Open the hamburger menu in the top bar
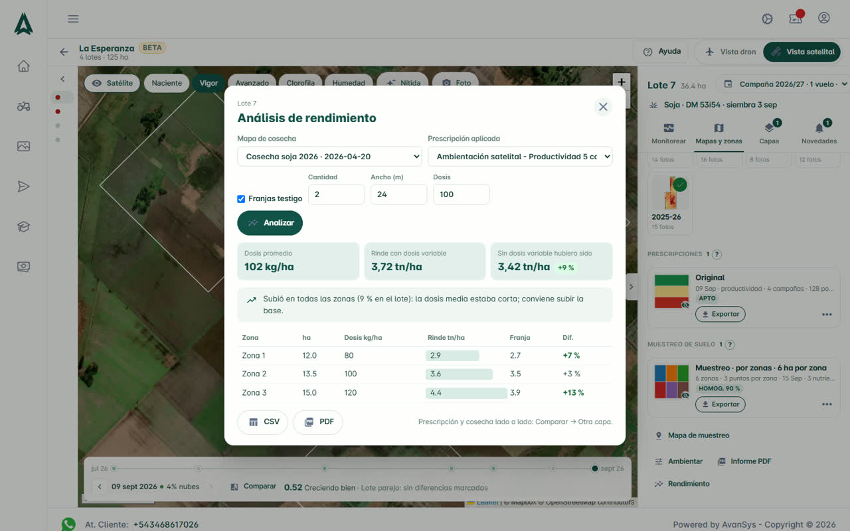850x531 pixels. pos(73,19)
